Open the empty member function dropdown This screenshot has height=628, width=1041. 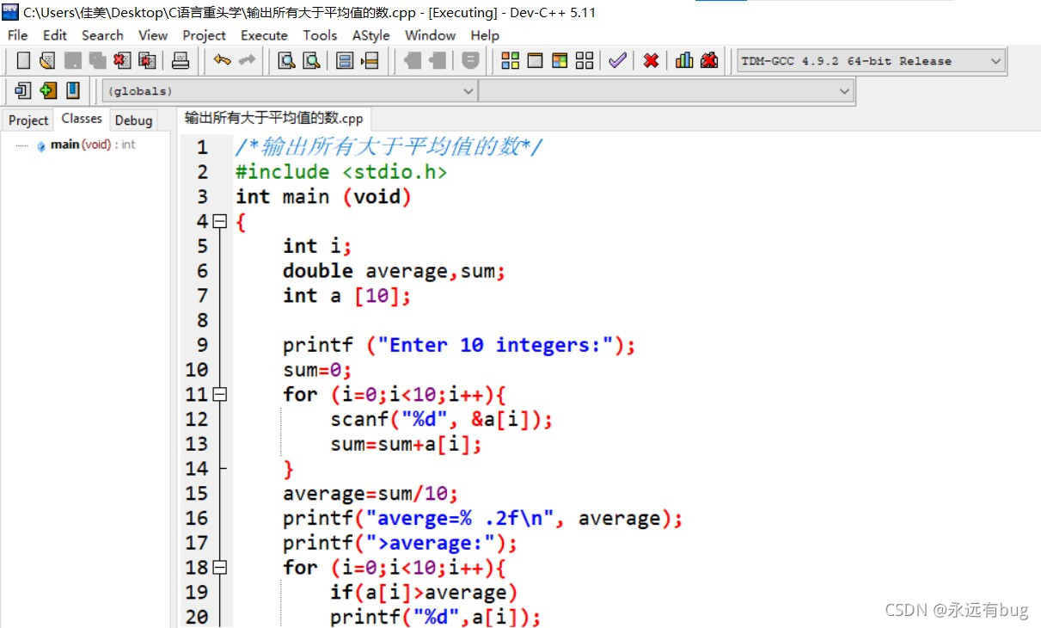point(666,90)
